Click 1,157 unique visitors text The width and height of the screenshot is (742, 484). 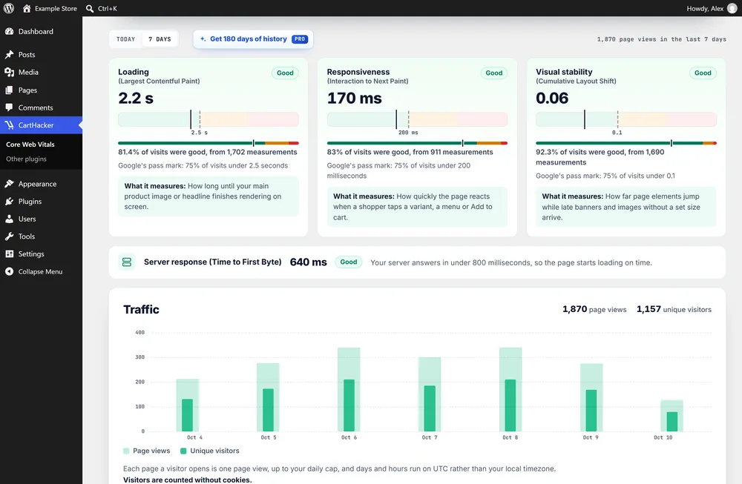(674, 309)
